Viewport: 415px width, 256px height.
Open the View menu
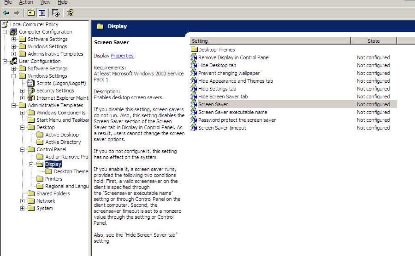(45, 2)
